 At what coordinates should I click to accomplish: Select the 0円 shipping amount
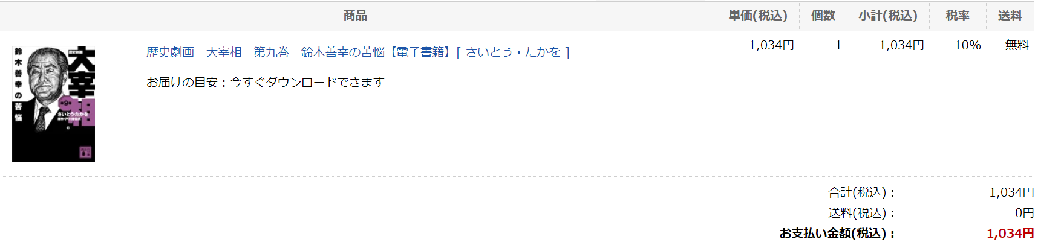coord(1025,213)
